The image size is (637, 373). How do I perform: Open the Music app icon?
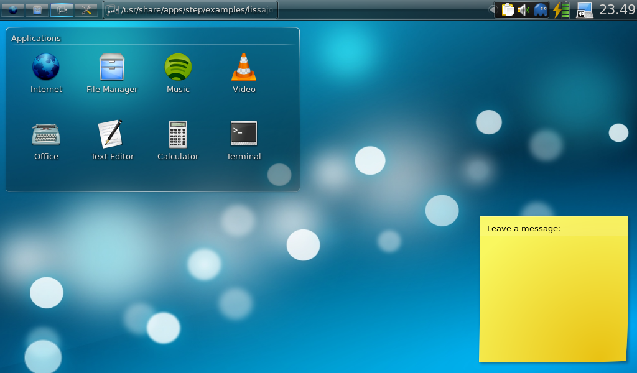(x=178, y=67)
